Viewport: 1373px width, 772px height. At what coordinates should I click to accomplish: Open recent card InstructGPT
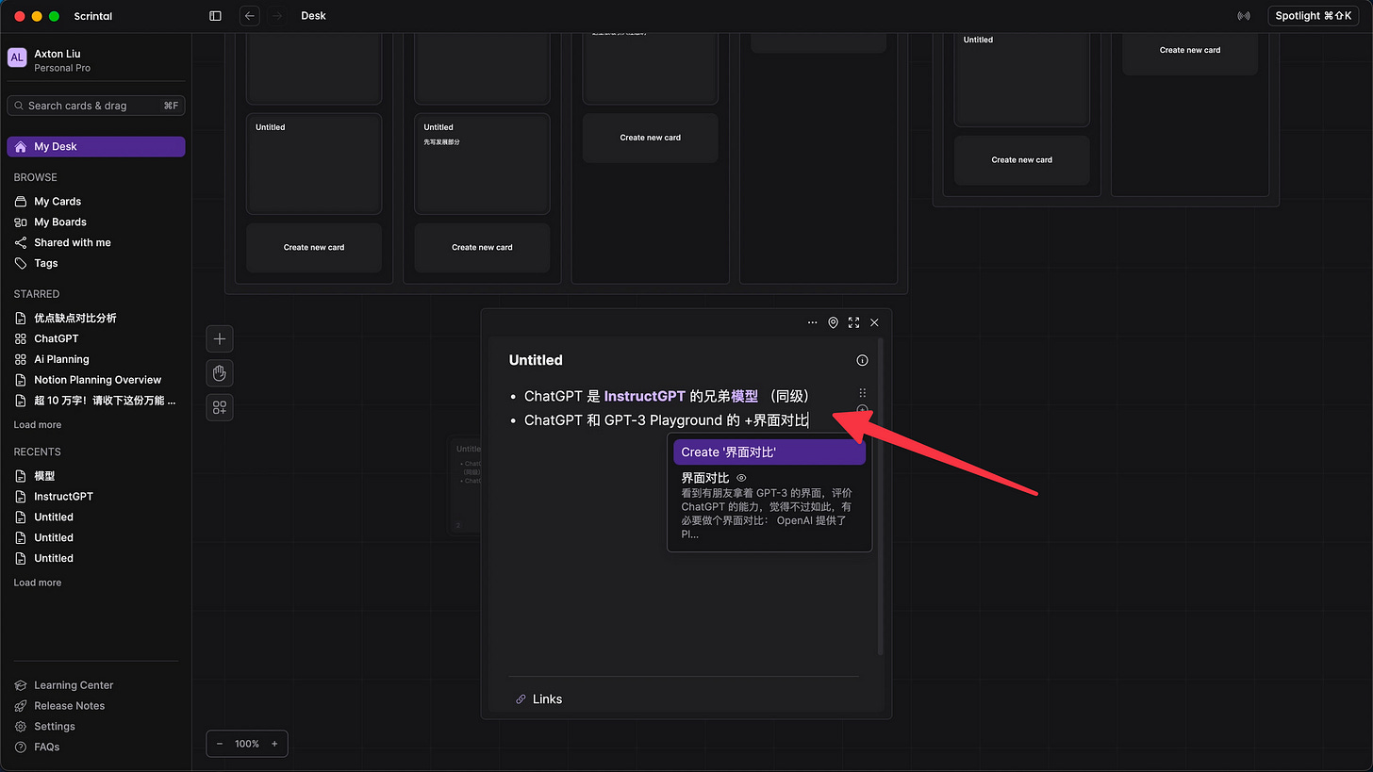[63, 497]
